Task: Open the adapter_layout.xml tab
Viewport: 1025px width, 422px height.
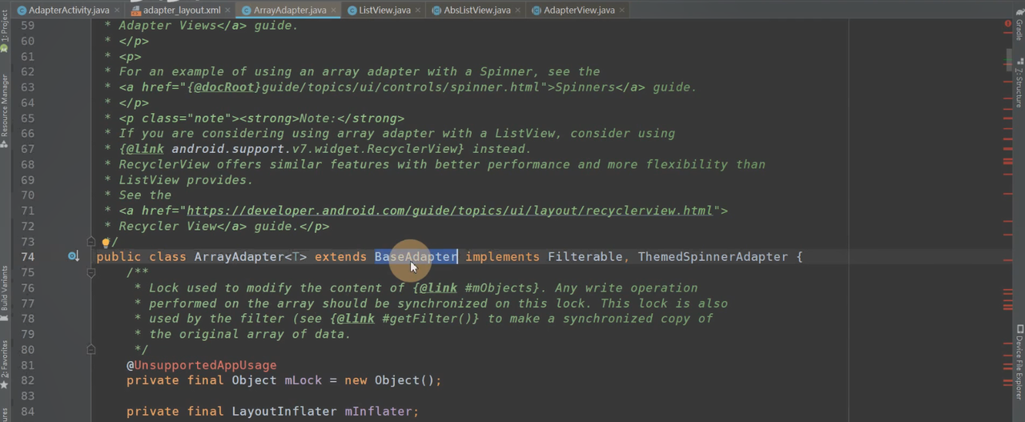Action: pyautogui.click(x=180, y=10)
